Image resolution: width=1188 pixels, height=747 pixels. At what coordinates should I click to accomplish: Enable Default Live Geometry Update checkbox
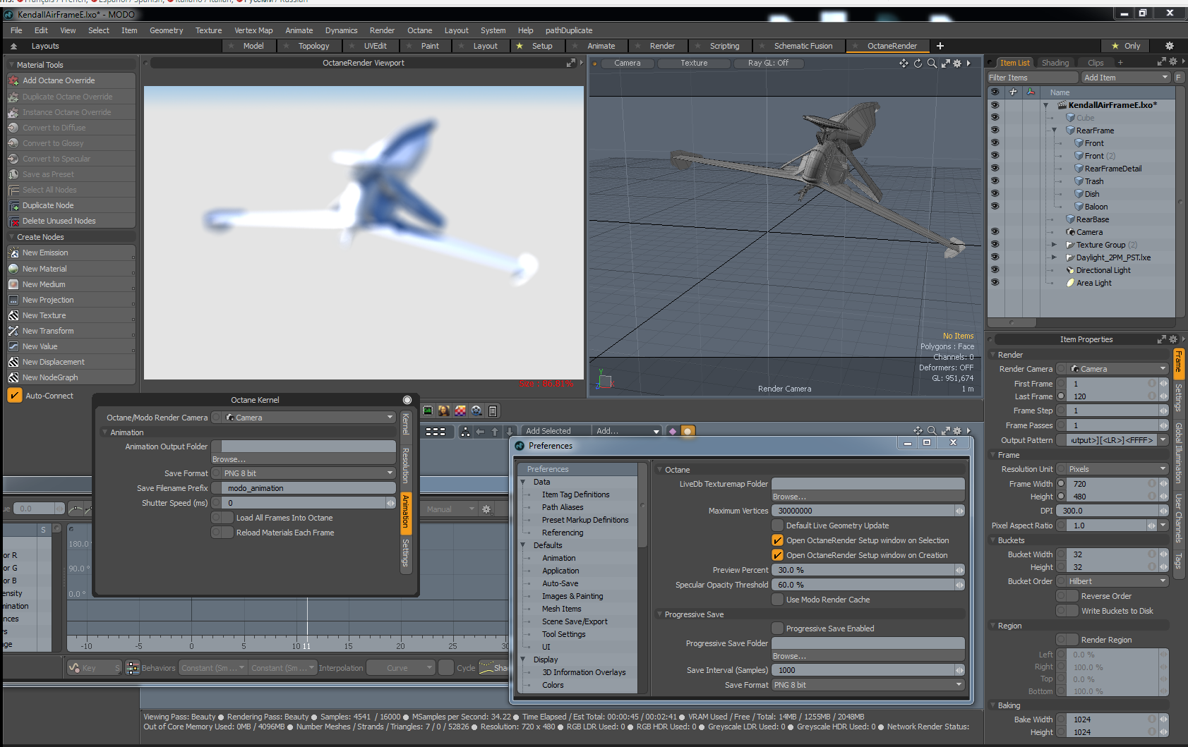777,526
